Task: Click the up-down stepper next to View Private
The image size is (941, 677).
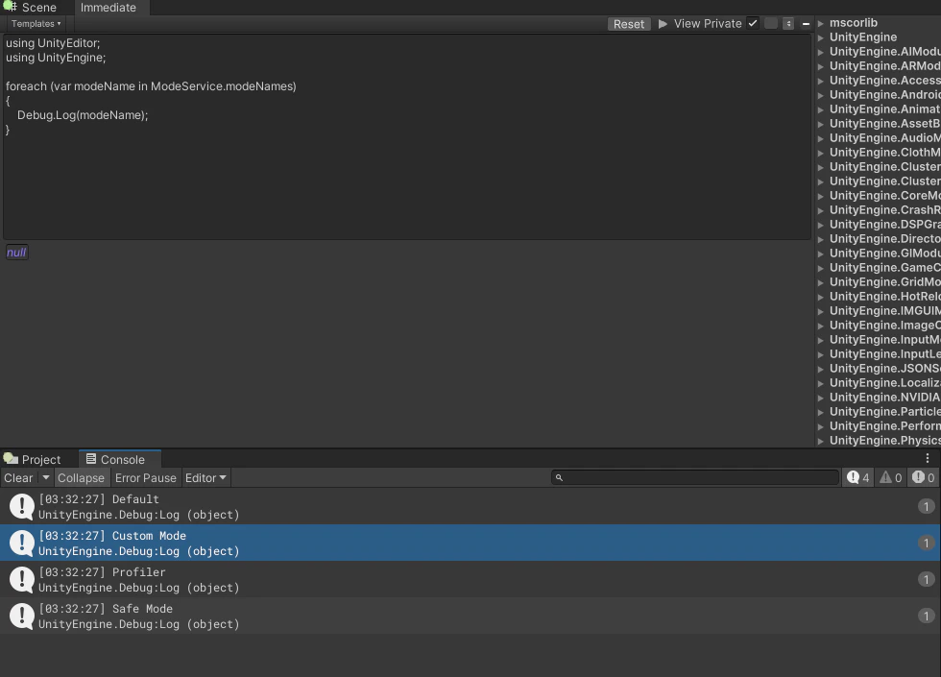Action: click(788, 23)
